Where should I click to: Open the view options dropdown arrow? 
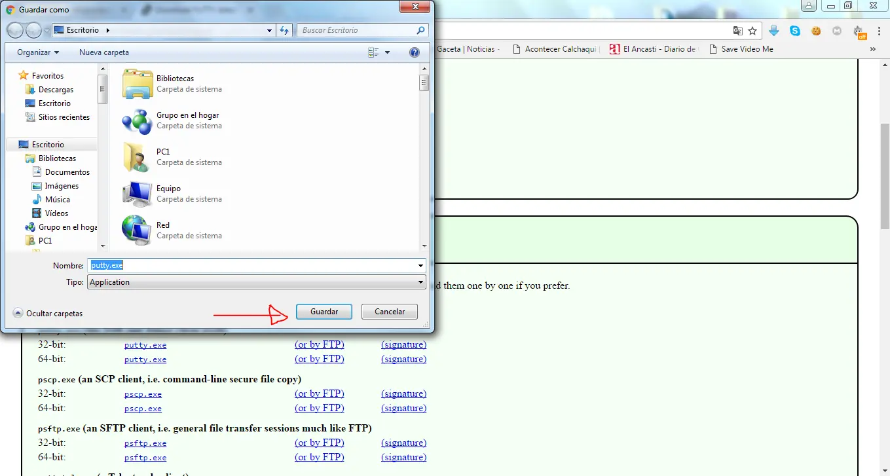(387, 52)
